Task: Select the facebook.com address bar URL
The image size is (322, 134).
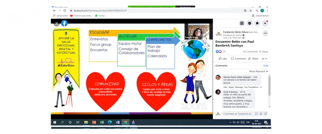Action: tap(100, 11)
